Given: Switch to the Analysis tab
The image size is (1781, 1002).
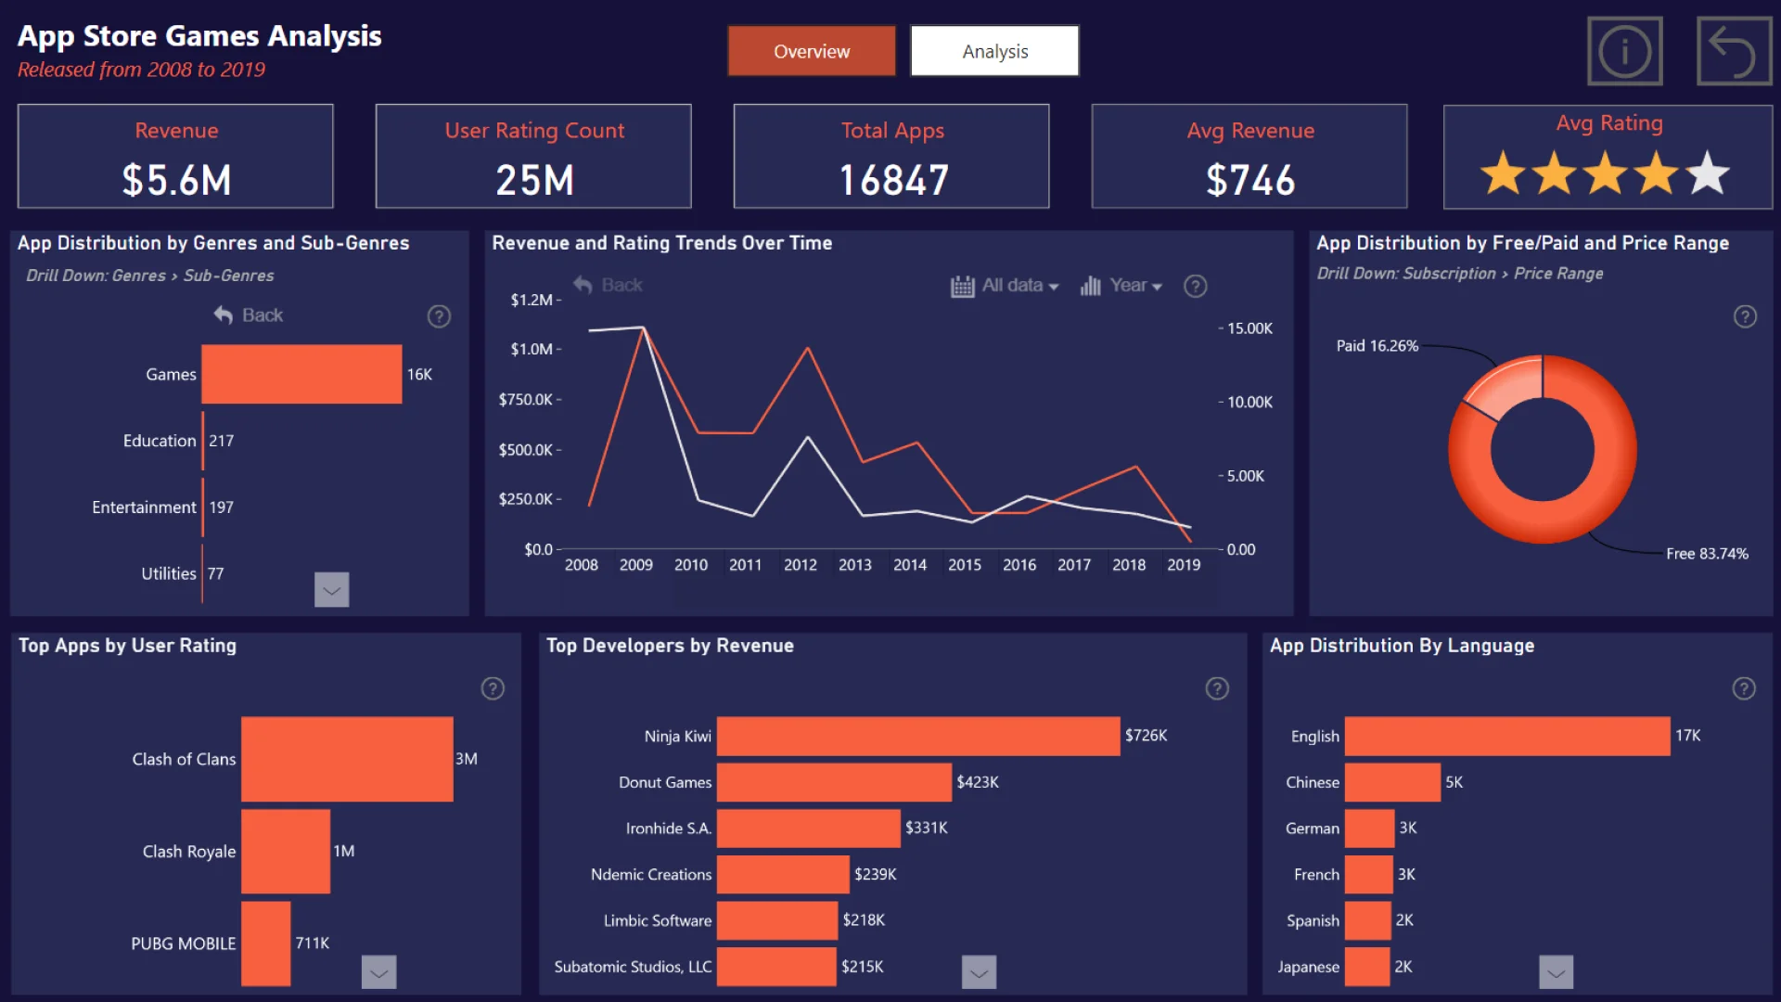Looking at the screenshot, I should tap(994, 51).
